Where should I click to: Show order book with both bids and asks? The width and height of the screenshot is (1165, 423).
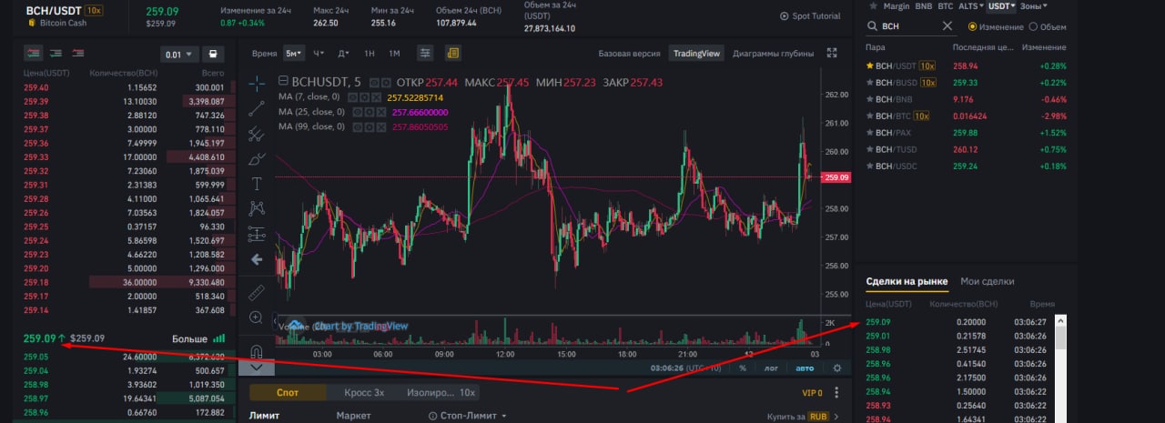(34, 54)
